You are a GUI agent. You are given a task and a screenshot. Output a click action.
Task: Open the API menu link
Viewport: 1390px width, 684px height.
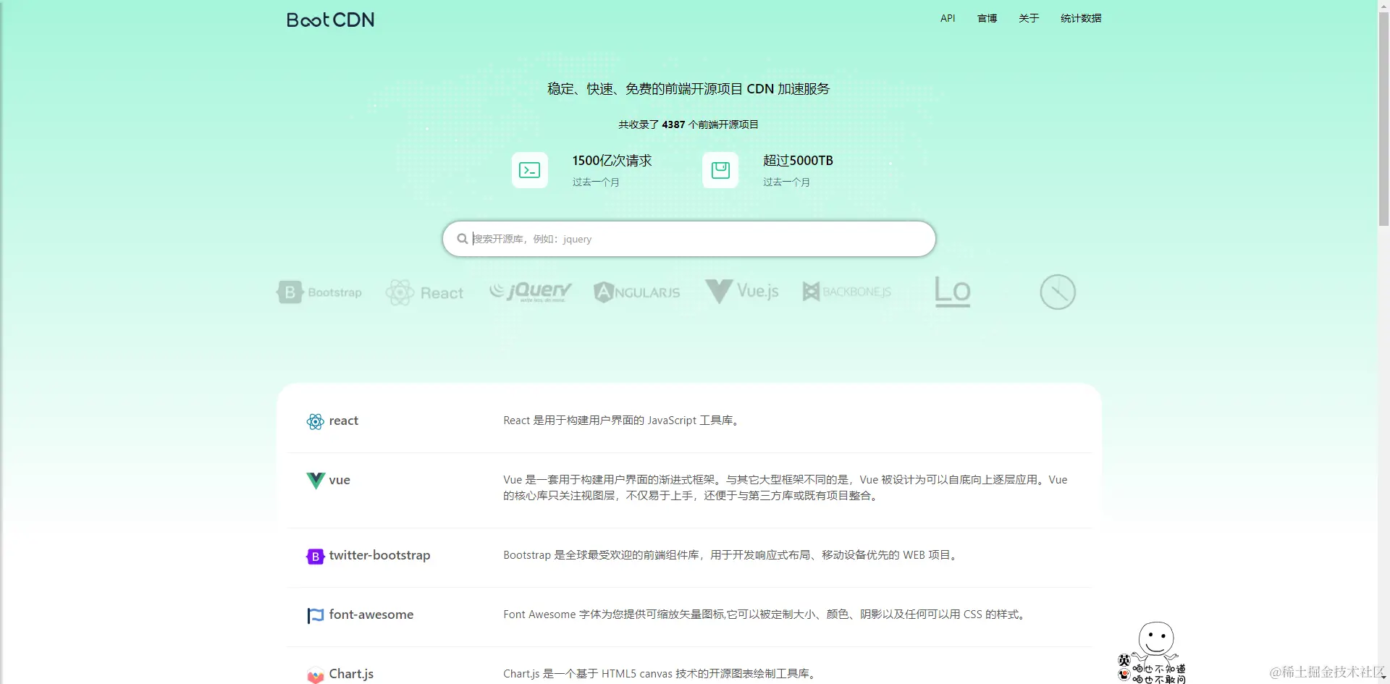click(948, 18)
